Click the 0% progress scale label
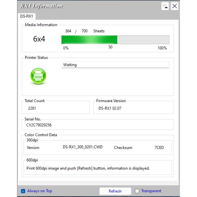Screen dimensions: 197x197 tap(66, 48)
